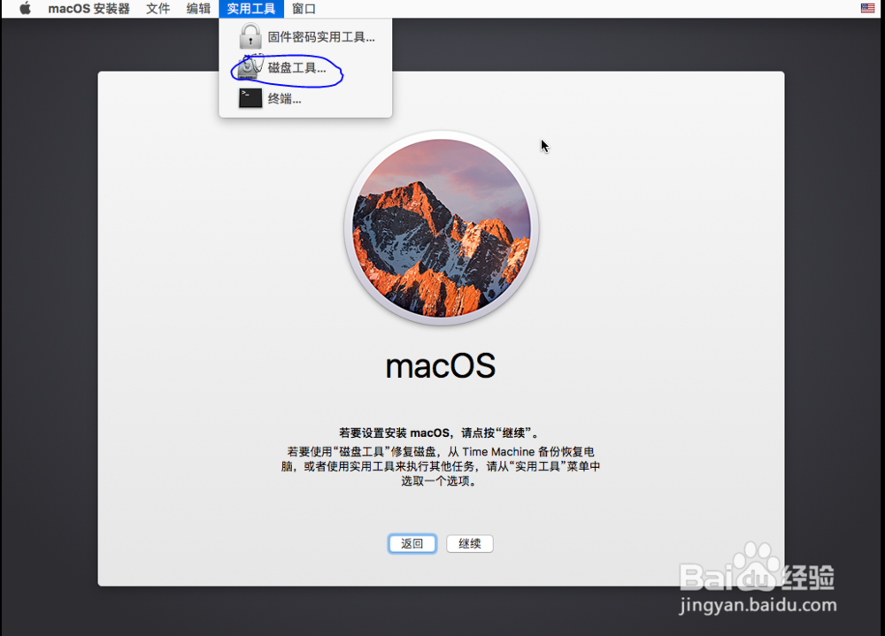Open the macOS 安装器 application menu
The image size is (885, 636).
pos(88,9)
